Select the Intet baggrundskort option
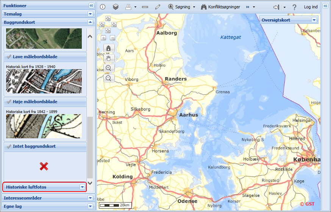The height and width of the screenshot is (212, 331). pos(45,146)
